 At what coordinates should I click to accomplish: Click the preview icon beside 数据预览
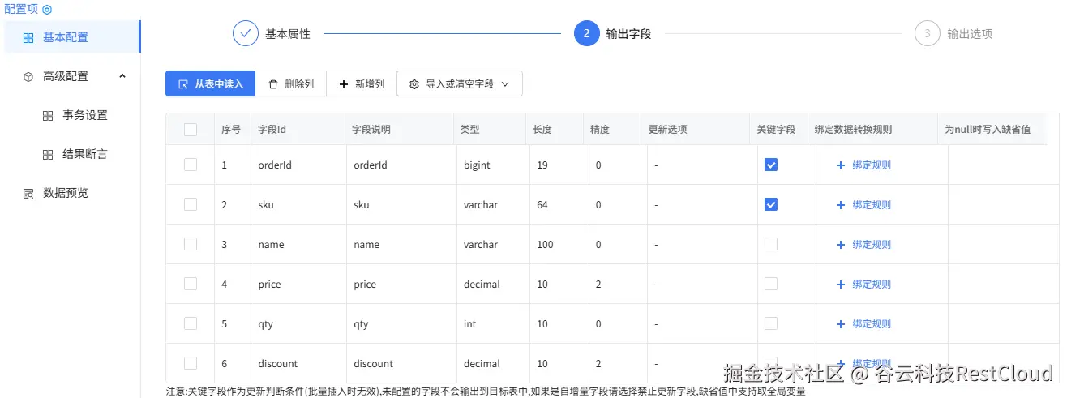coord(28,193)
